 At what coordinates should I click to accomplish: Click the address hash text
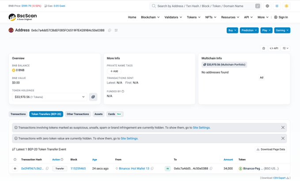(68, 30)
